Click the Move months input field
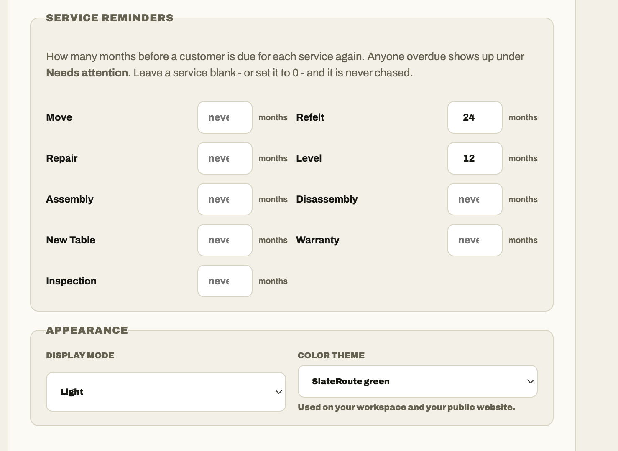This screenshot has width=618, height=451. pyautogui.click(x=225, y=117)
